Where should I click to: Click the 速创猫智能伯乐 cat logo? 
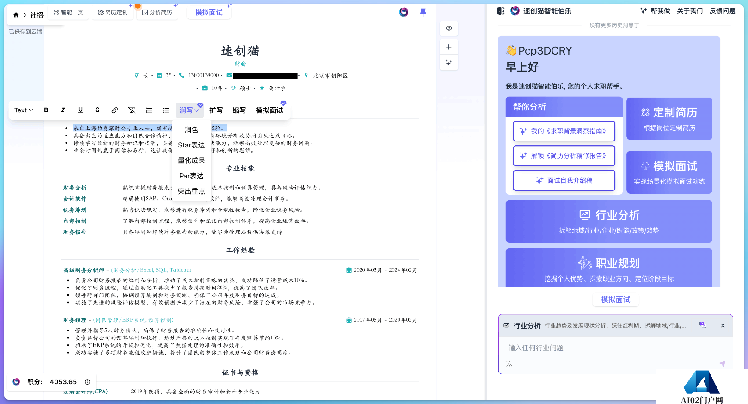click(x=515, y=11)
